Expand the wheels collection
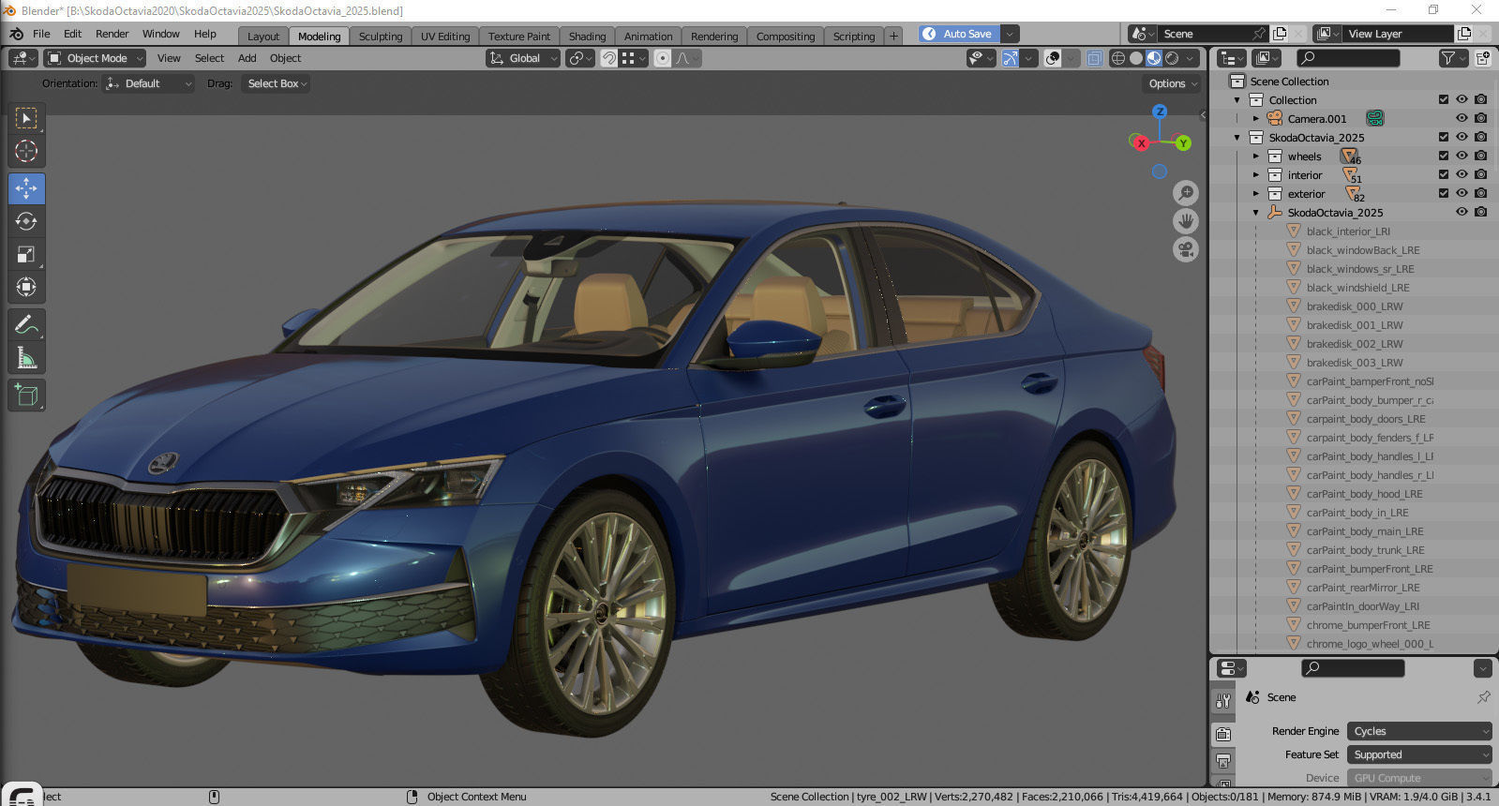The width and height of the screenshot is (1499, 806). coord(1256,156)
